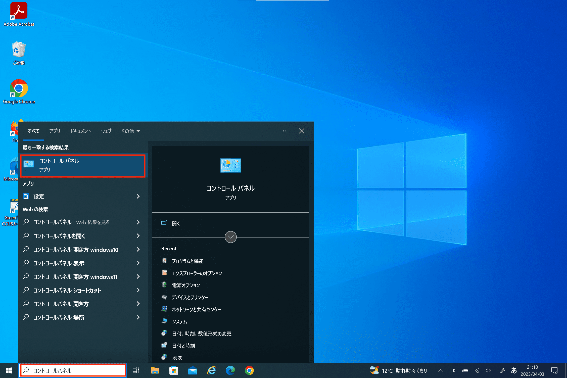The width and height of the screenshot is (567, 378).
Task: Expand コントロールパネル 表示 web suggestion arrow
Action: 138,263
